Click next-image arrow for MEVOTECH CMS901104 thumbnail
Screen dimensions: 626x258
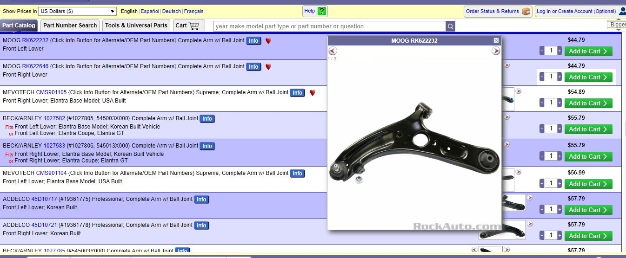pos(518,172)
